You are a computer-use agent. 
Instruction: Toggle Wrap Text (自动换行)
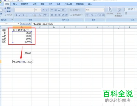pos(75,10)
